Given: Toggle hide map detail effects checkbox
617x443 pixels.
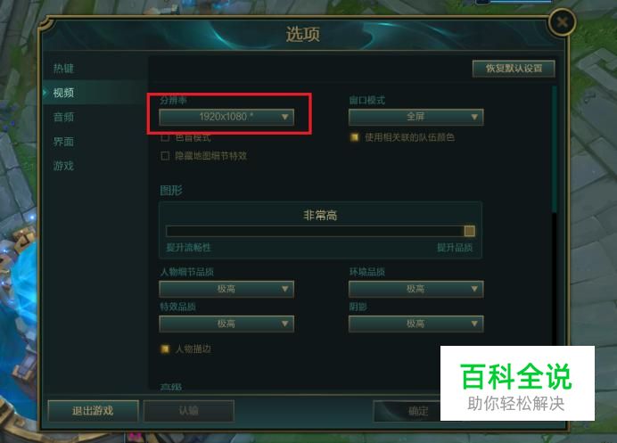Looking at the screenshot, I should (165, 156).
